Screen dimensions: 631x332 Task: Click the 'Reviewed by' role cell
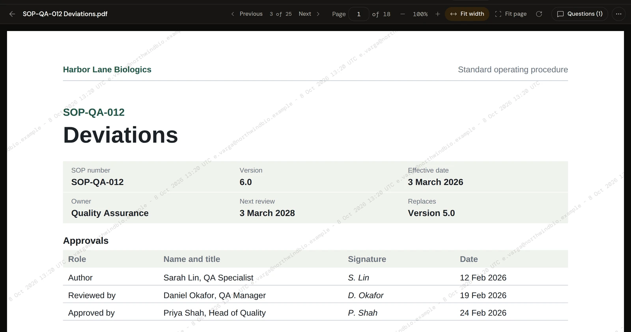pyautogui.click(x=92, y=295)
